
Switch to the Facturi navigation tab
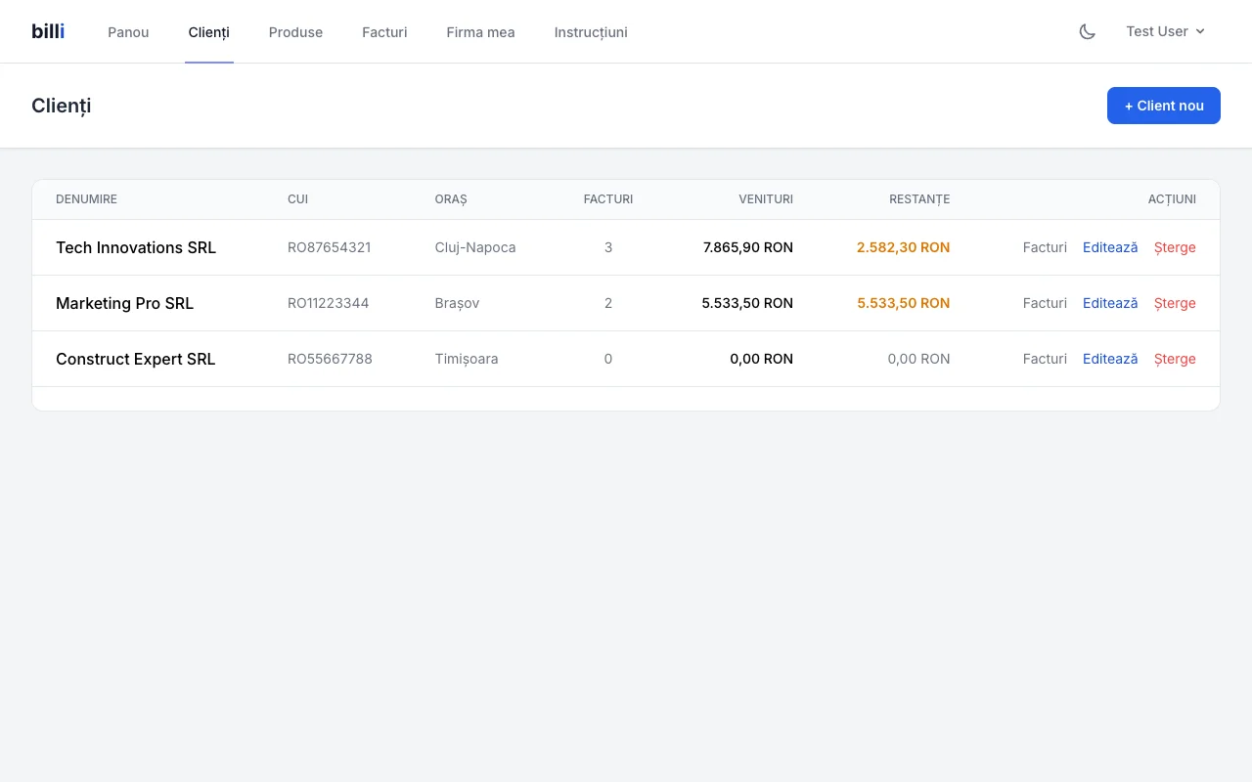point(384,32)
